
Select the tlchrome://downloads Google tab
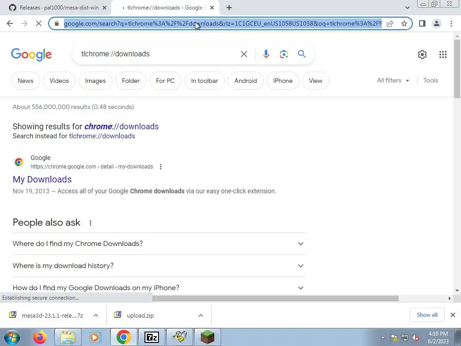pyautogui.click(x=165, y=8)
